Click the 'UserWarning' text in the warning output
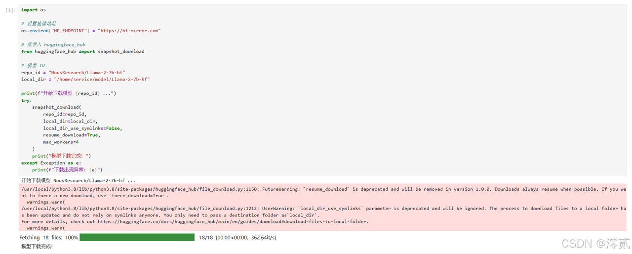 277,209
